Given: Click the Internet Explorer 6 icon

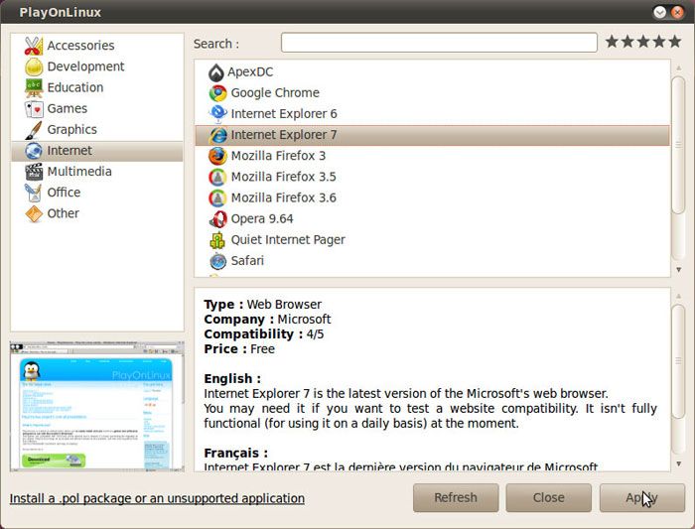Looking at the screenshot, I should coord(217,114).
